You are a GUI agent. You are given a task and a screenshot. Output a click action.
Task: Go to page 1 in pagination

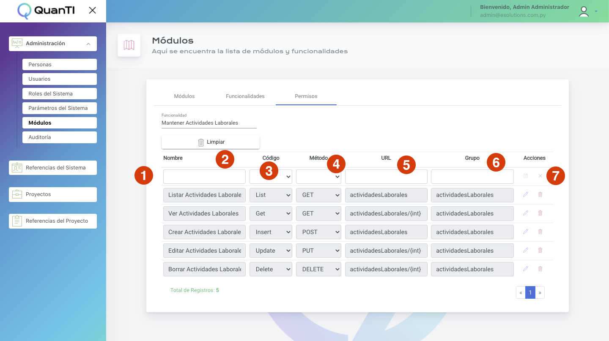(530, 292)
